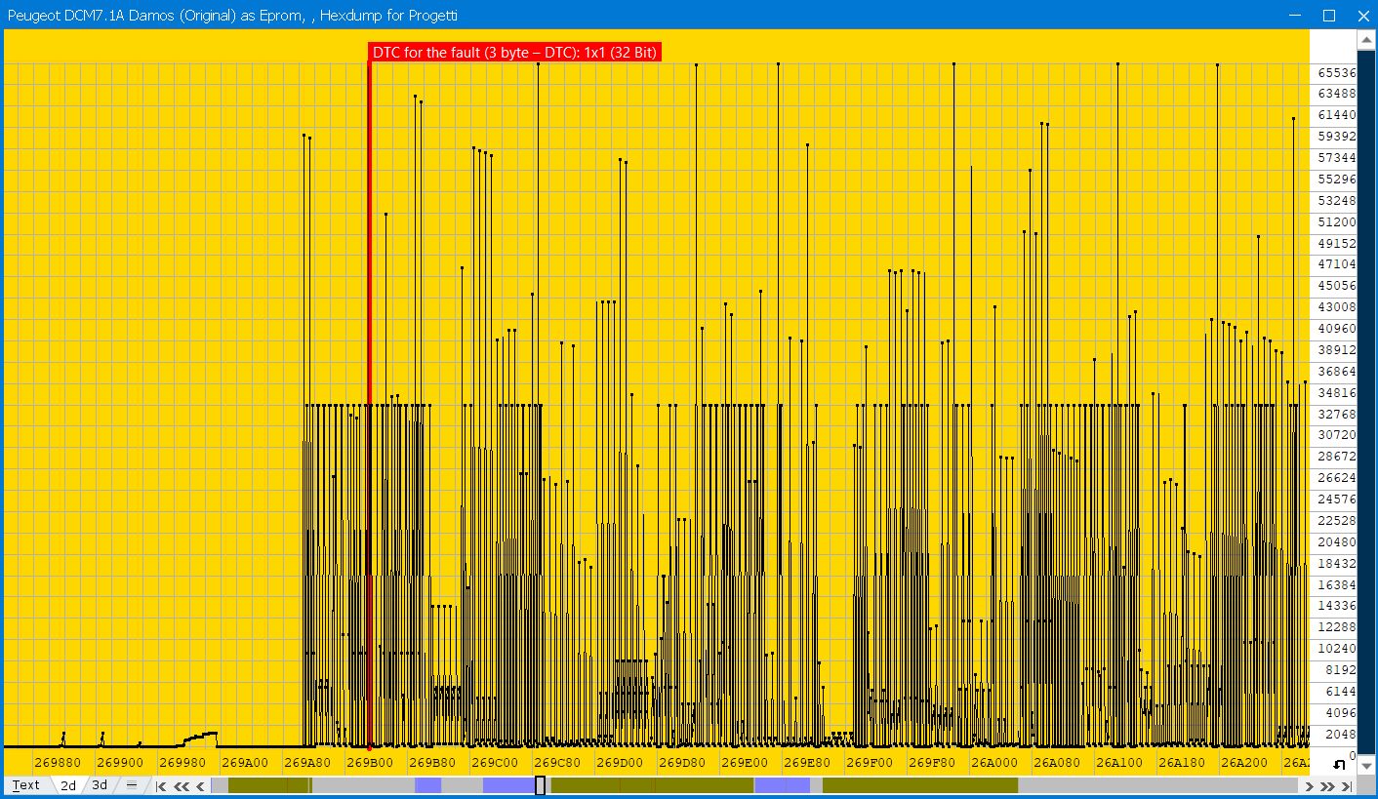The width and height of the screenshot is (1378, 799).
Task: Click the address label 269F00
Action: coord(870,762)
